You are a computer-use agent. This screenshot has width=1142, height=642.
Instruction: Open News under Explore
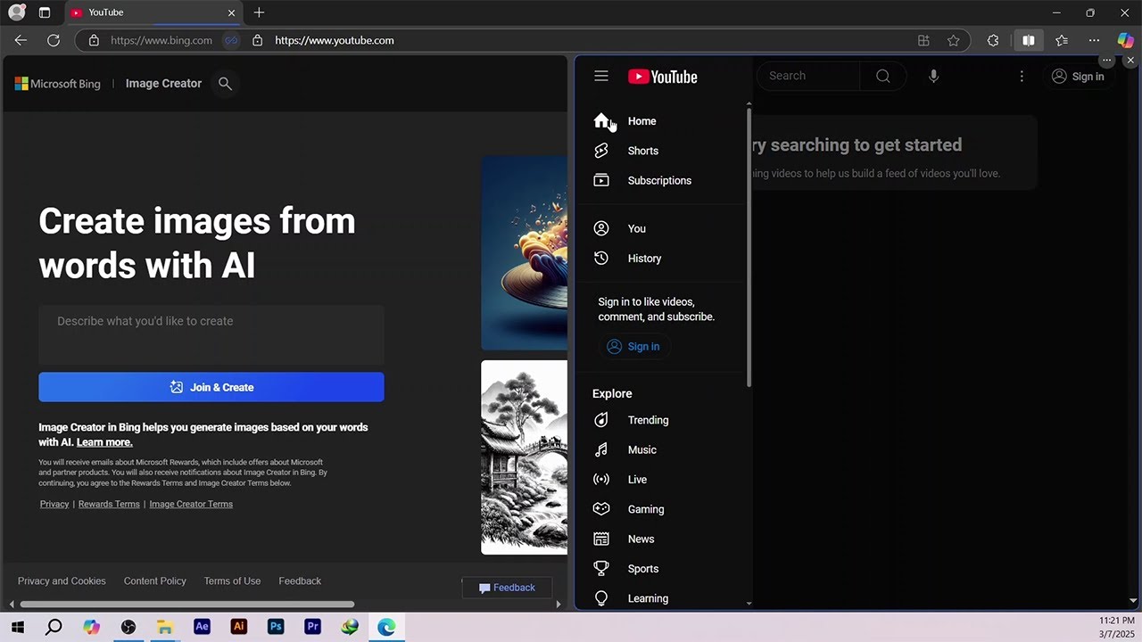coord(660,539)
